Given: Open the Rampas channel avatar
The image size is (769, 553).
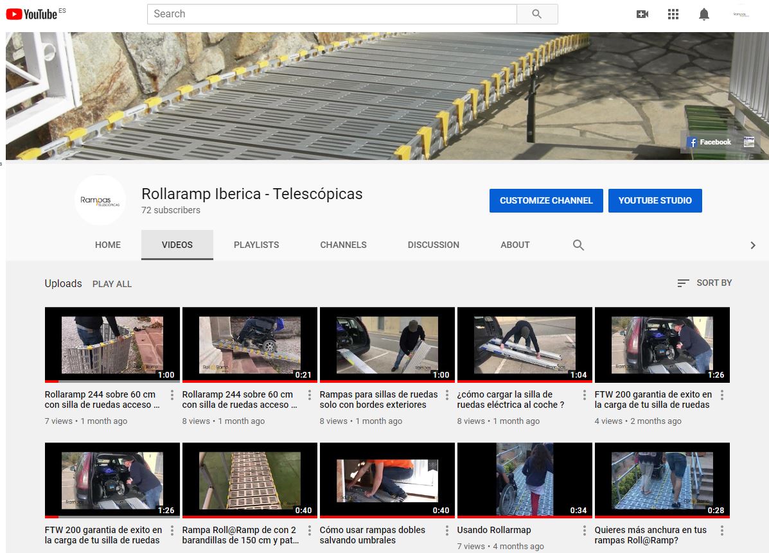Looking at the screenshot, I should click(x=100, y=200).
